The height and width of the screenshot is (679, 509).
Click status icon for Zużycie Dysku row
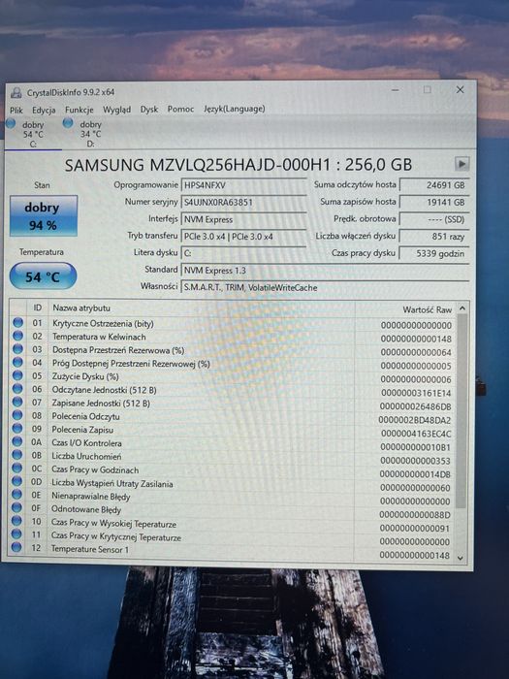click(x=17, y=375)
